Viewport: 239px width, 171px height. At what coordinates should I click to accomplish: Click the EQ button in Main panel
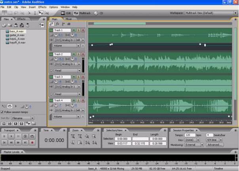pyautogui.click(x=69, y=24)
